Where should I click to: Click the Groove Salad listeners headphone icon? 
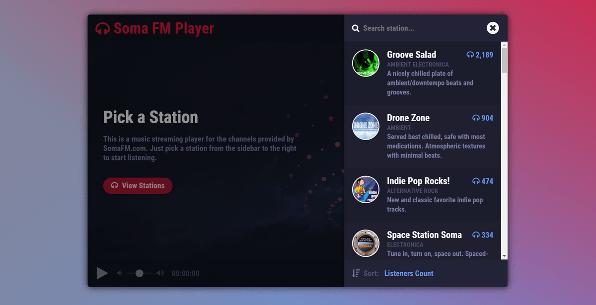(470, 55)
